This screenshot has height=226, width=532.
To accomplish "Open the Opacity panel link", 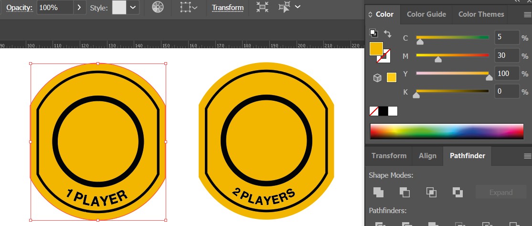I will [19, 8].
